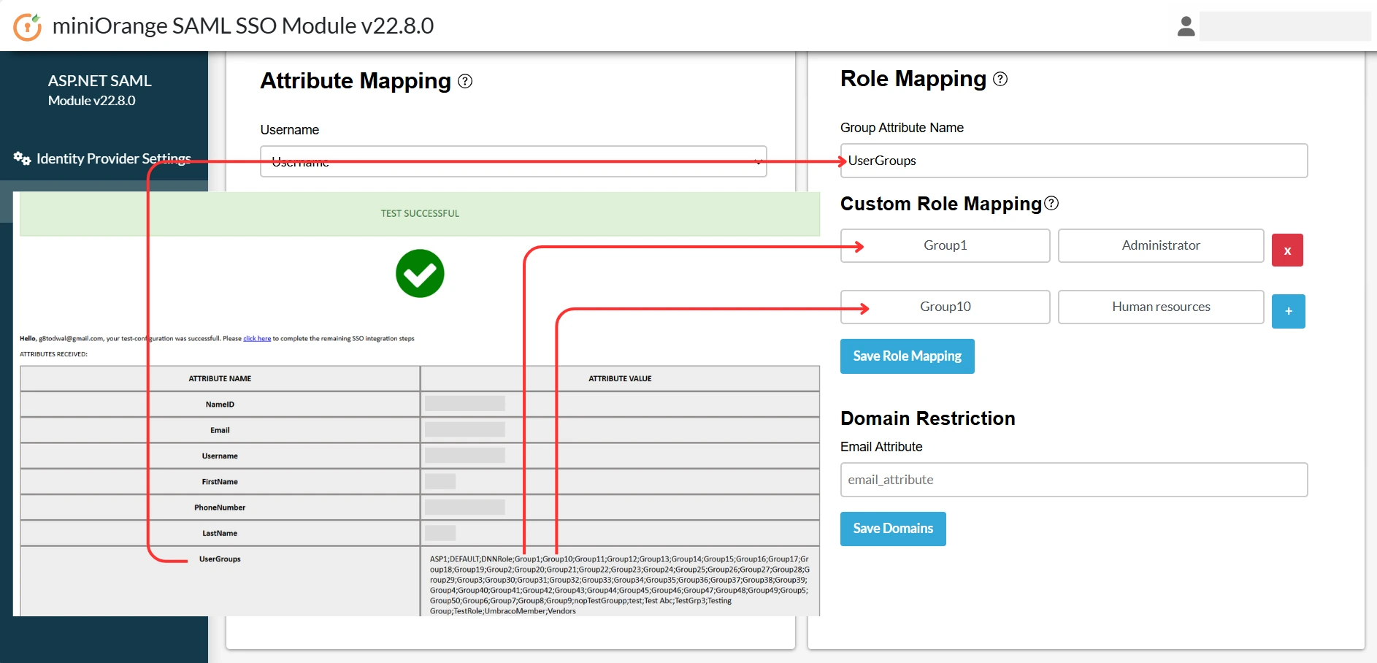Viewport: 1377px width, 663px height.
Task: Edit the Group10 group name field
Action: pos(946,307)
